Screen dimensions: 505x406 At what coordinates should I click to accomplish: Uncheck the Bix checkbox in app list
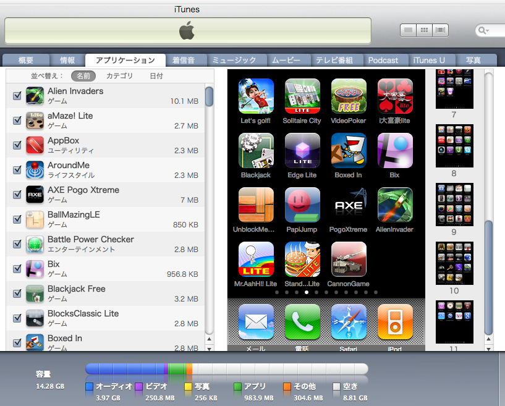coord(17,269)
